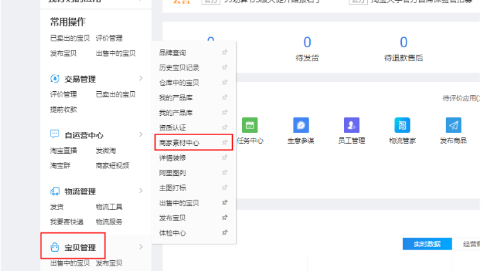
Task: Pin the 商家素材中心 menu entry
Action: coord(225,142)
